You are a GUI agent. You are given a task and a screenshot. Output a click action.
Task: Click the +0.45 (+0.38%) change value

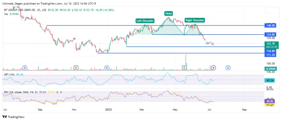(104, 10)
